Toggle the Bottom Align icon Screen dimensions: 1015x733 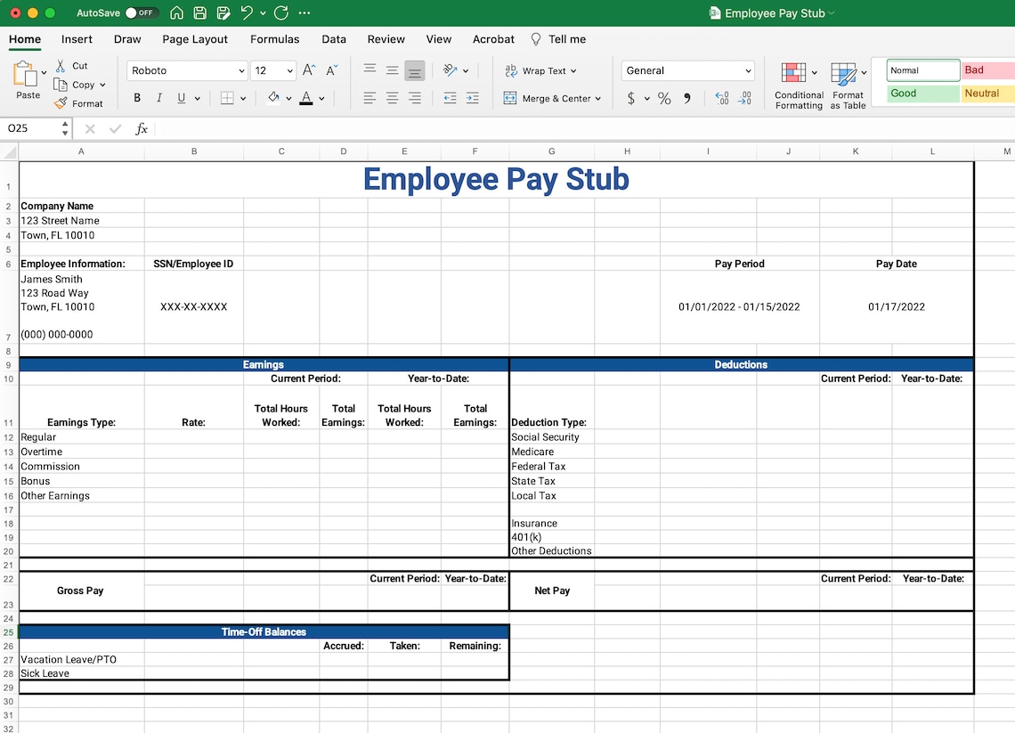pos(414,70)
